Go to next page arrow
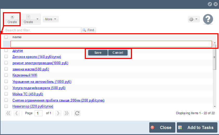 (58, 113)
